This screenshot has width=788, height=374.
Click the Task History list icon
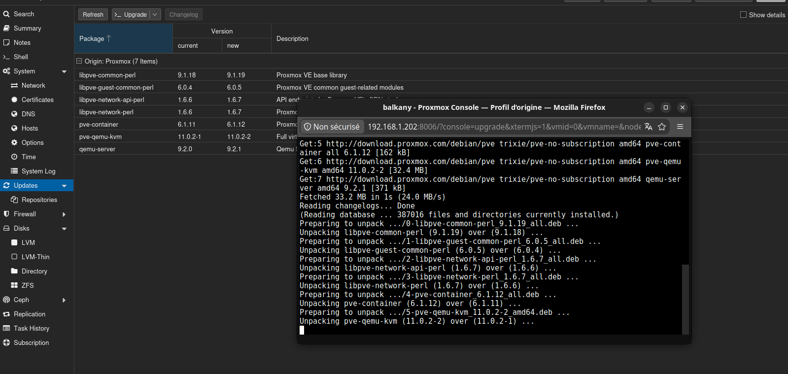point(6,329)
